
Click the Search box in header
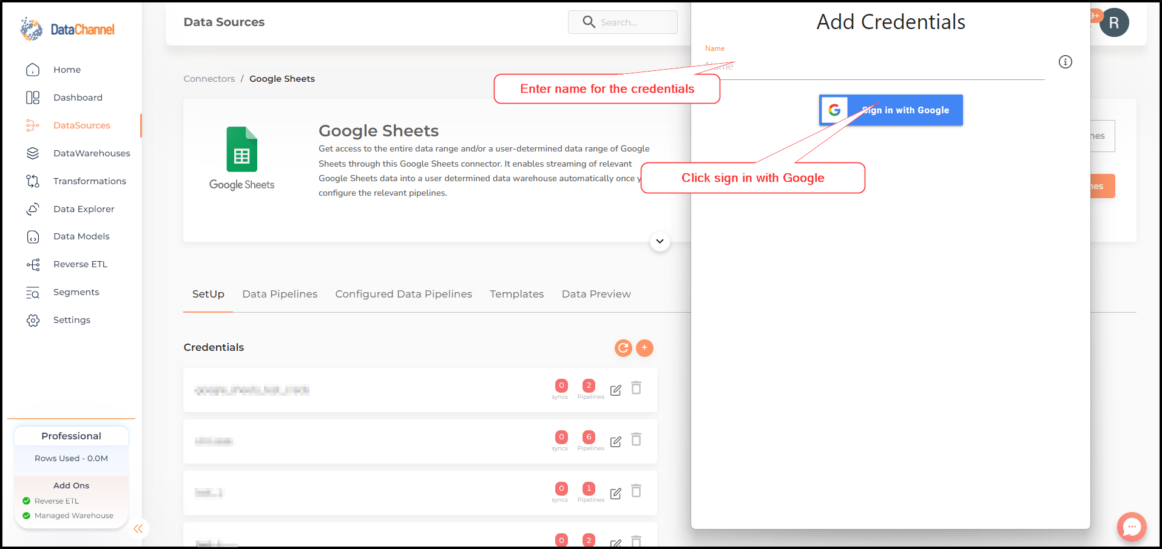coord(623,22)
